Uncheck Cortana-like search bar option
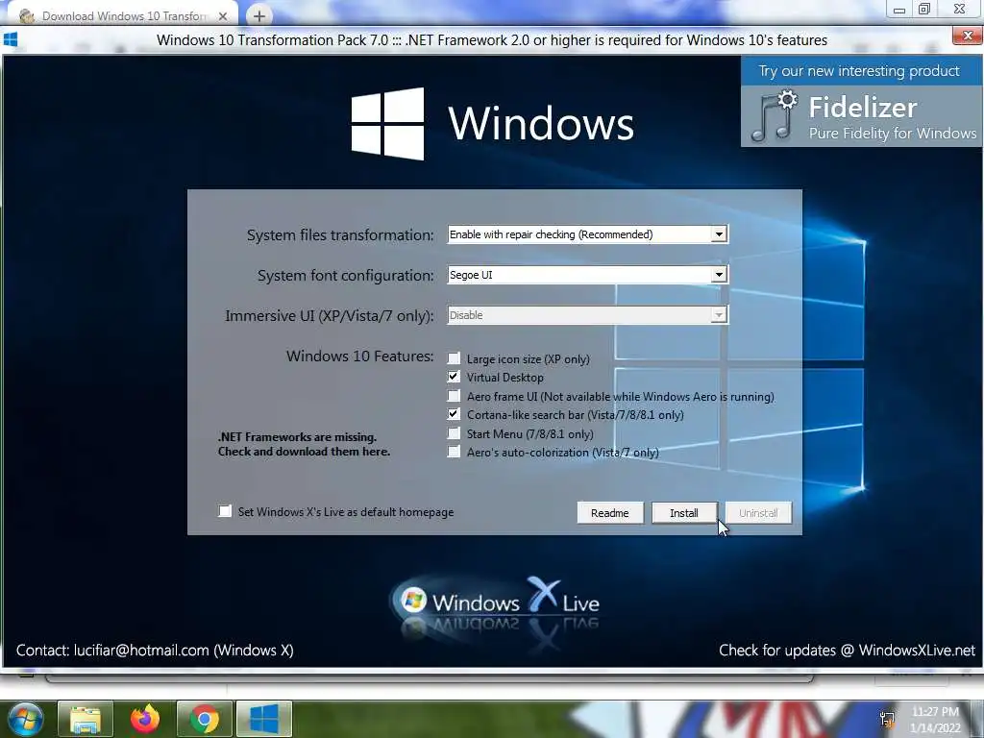The image size is (984, 738). [x=454, y=414]
